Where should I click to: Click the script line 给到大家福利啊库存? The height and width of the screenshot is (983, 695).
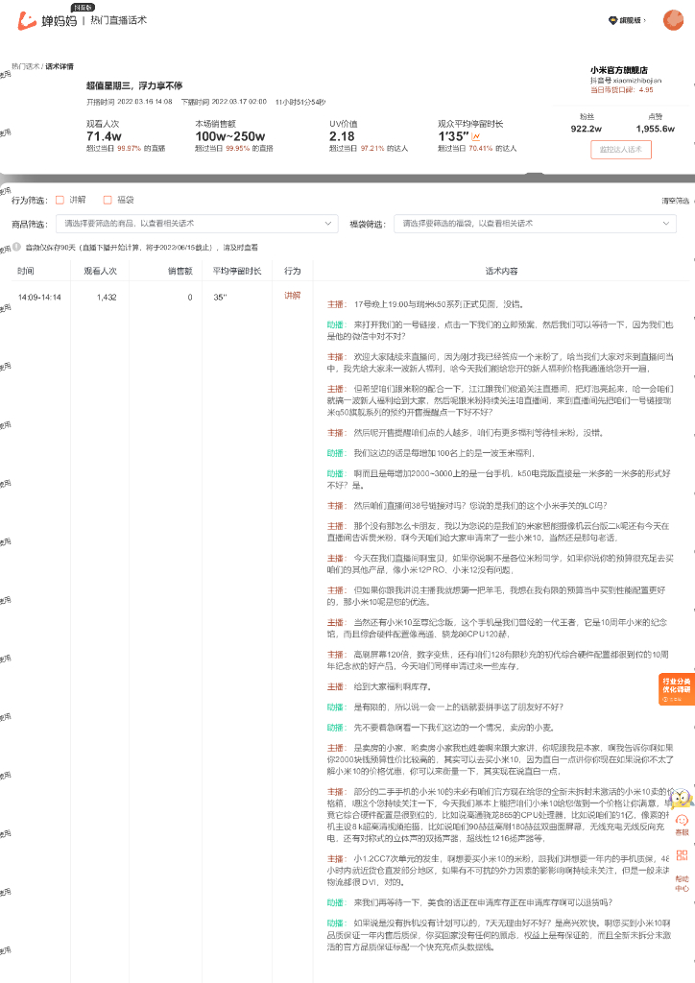tap(379, 686)
